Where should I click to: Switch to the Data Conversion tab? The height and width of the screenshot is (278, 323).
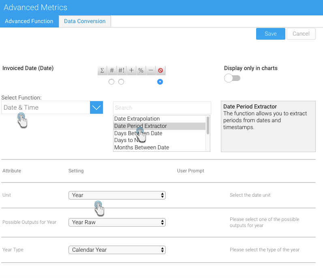click(85, 21)
